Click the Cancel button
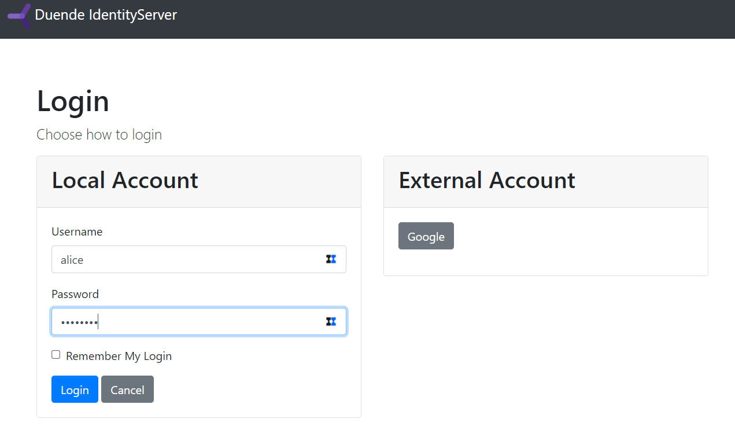The height and width of the screenshot is (430, 735). coord(127,389)
